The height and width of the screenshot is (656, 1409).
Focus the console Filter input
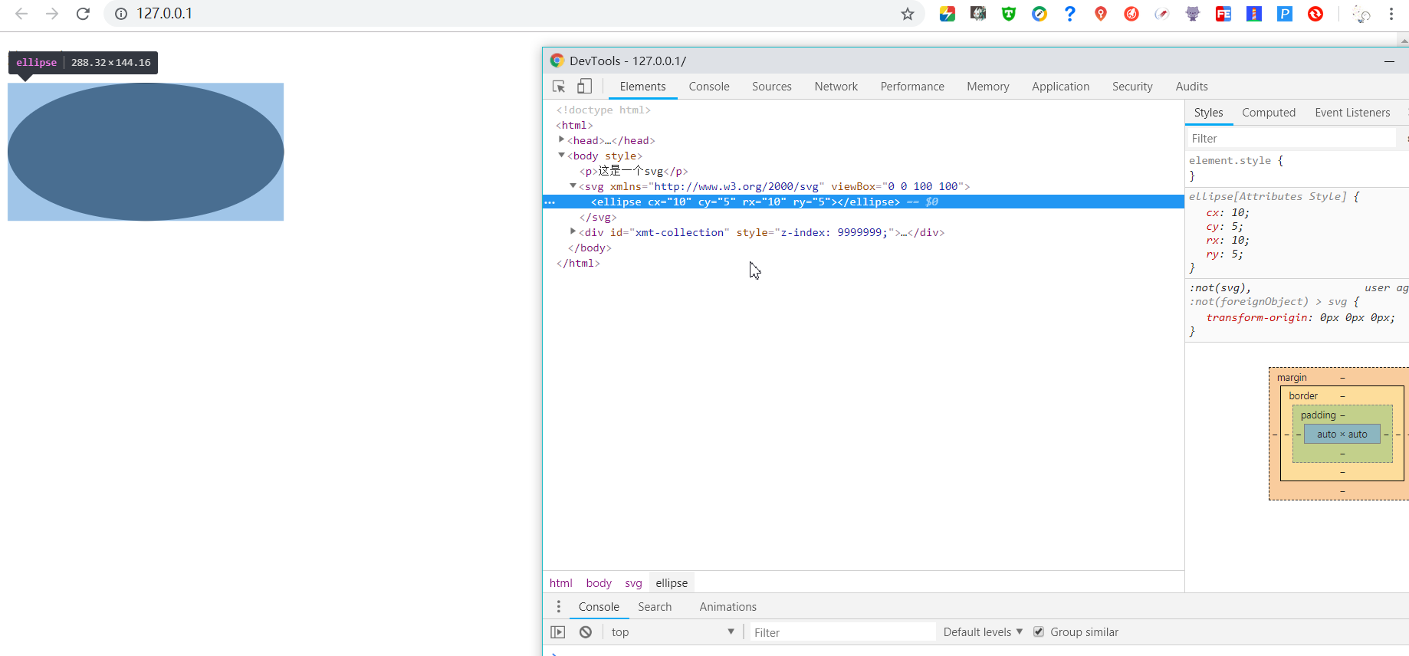click(841, 632)
